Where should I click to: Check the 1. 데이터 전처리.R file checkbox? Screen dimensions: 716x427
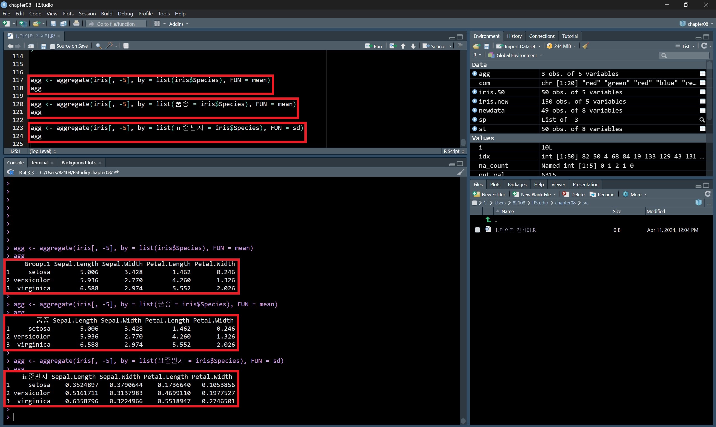pyautogui.click(x=477, y=230)
